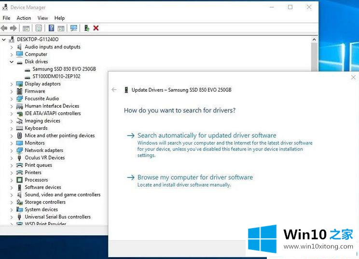Viewport: 359px width, 259px height.
Task: Select the Printers label
Action: coord(33,172)
